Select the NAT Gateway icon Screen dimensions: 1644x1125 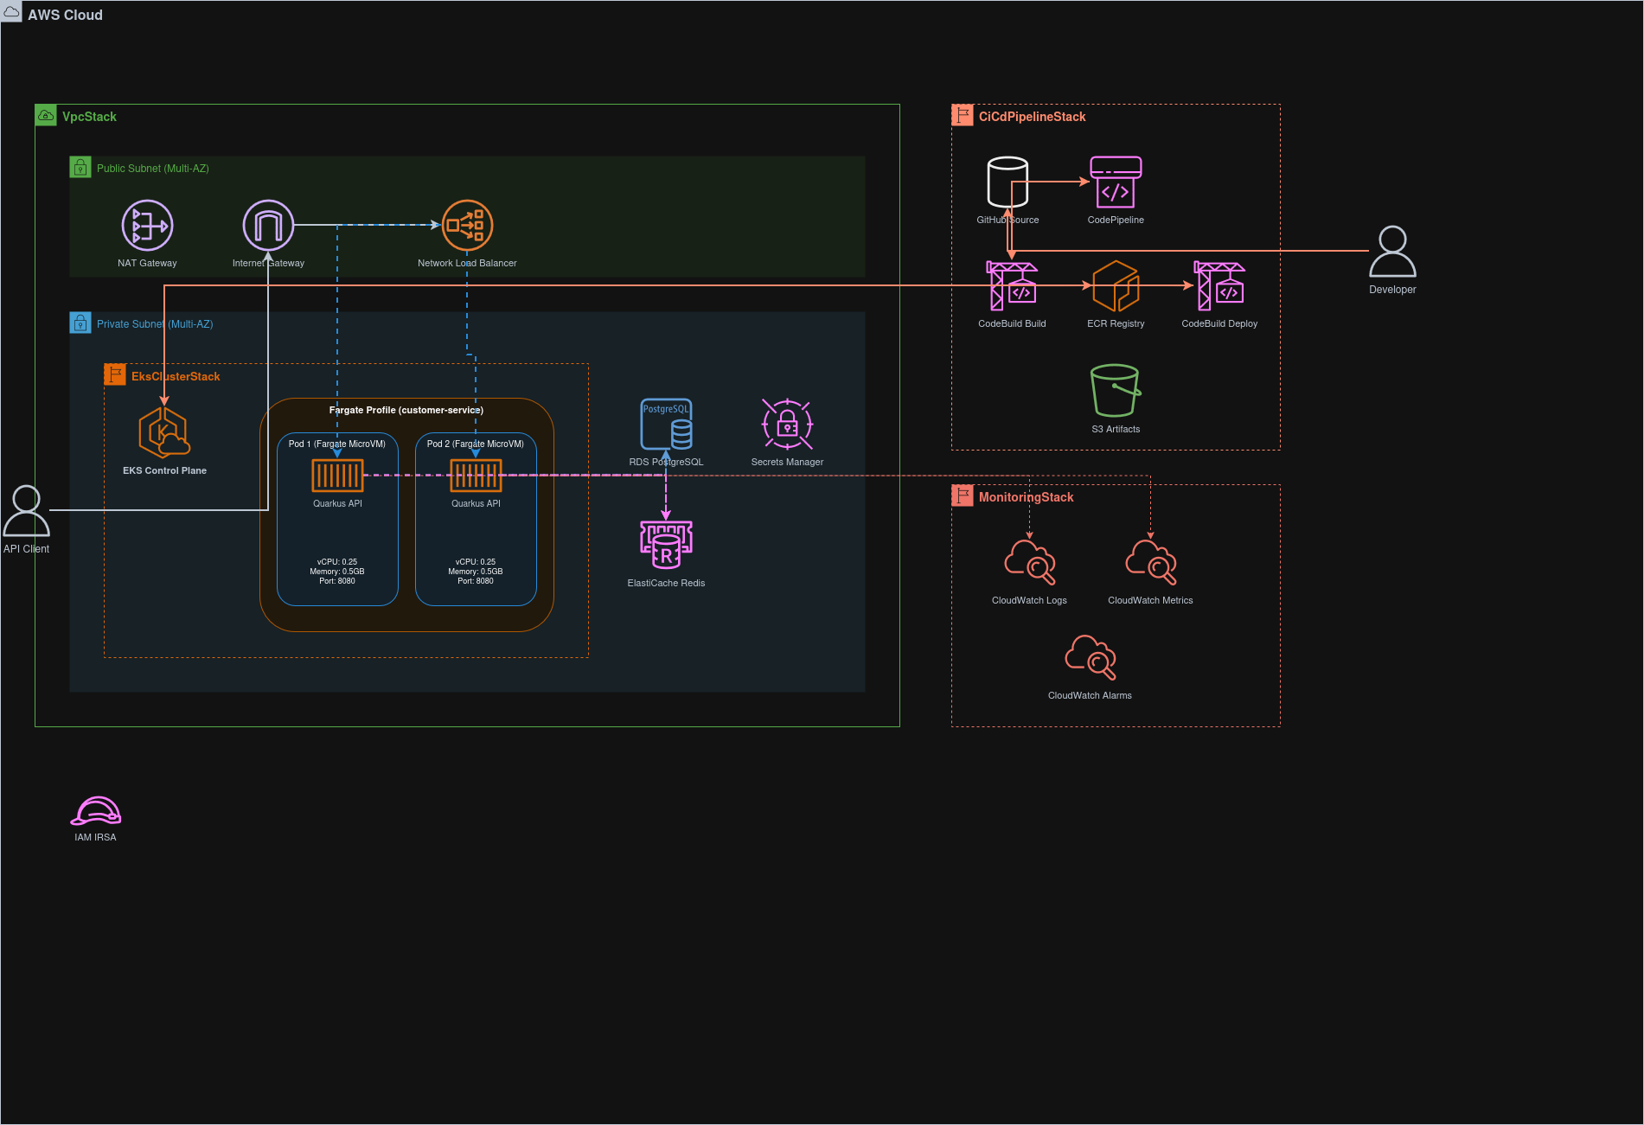[x=147, y=225]
